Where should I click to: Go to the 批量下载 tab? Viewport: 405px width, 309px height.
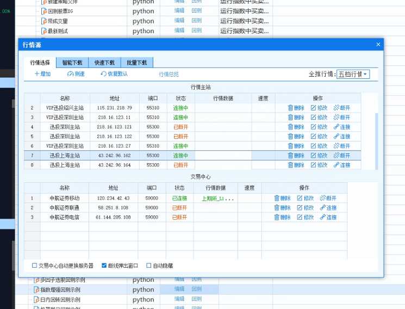click(137, 63)
